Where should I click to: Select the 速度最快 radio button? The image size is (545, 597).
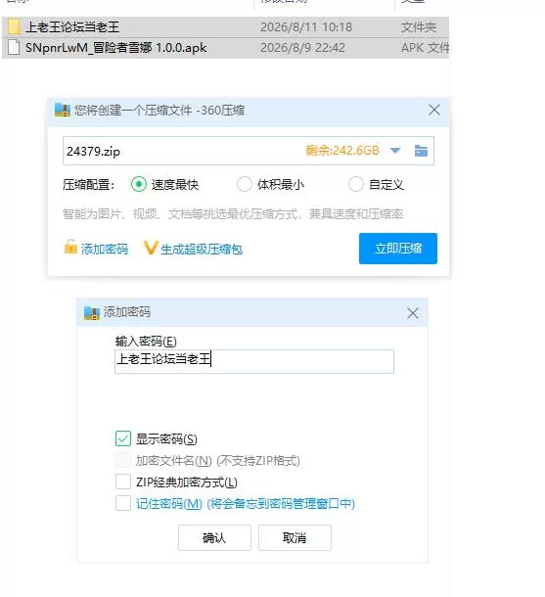click(x=139, y=184)
